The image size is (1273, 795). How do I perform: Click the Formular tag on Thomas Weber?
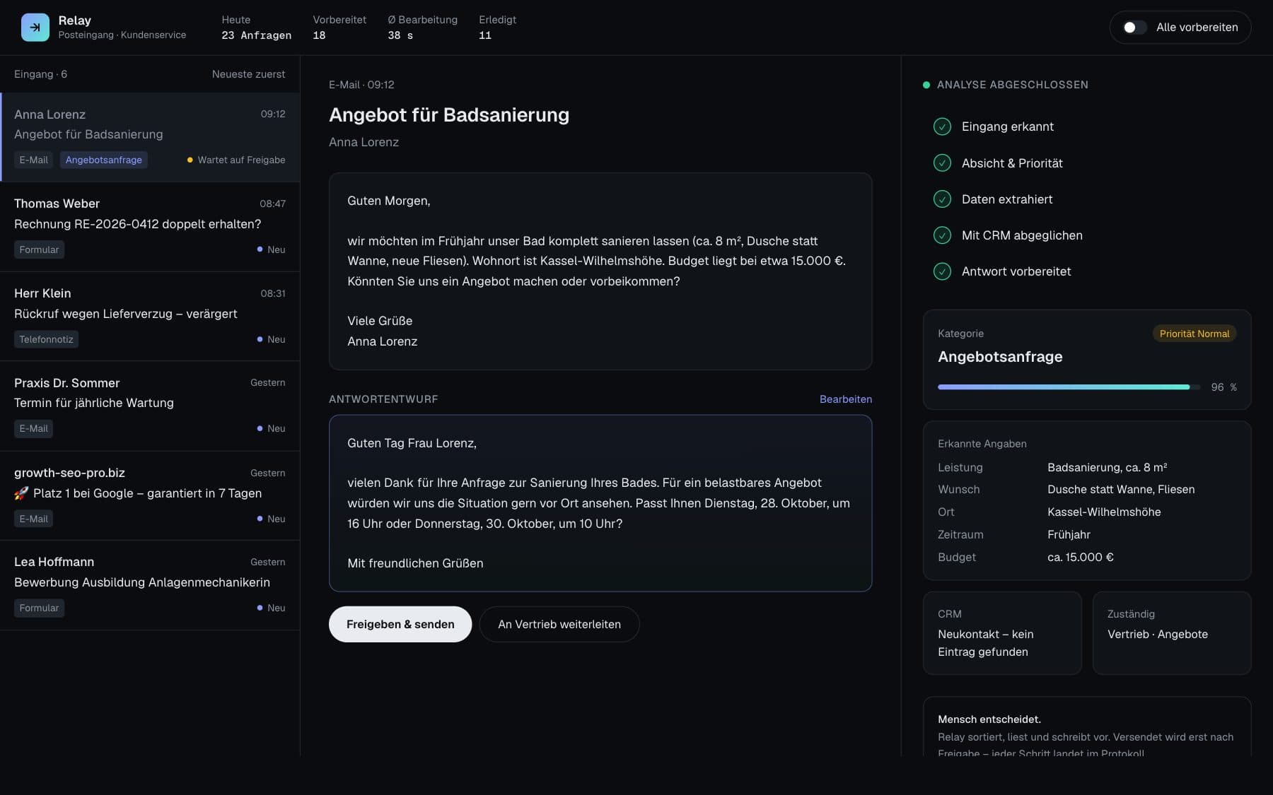[39, 249]
